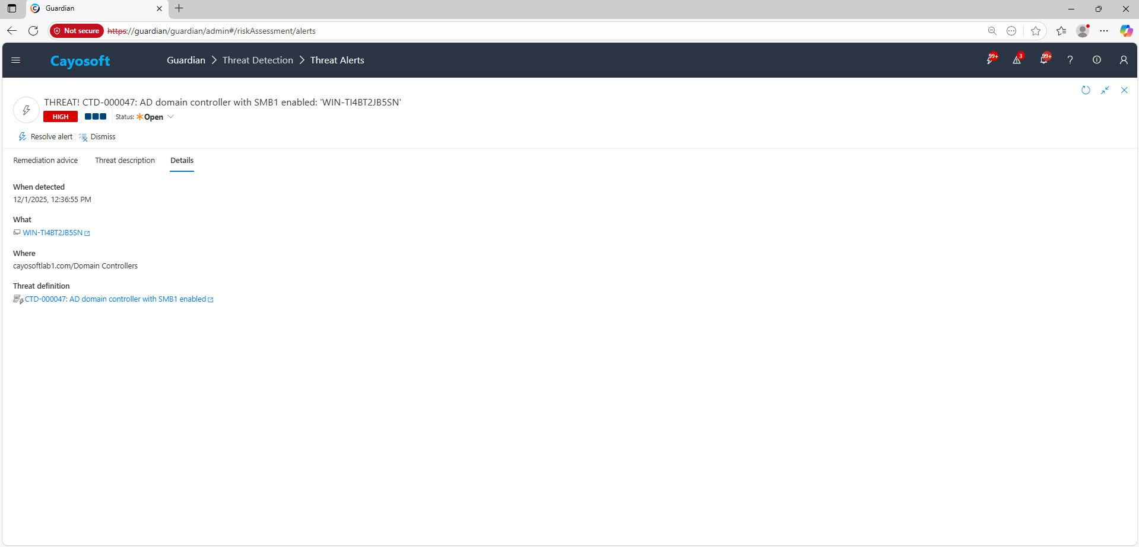Click the Cayosoft logo
The image size is (1139, 547).
coord(80,61)
